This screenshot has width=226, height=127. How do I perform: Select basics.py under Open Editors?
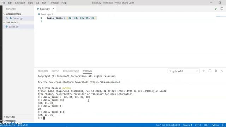[x=18, y=18]
